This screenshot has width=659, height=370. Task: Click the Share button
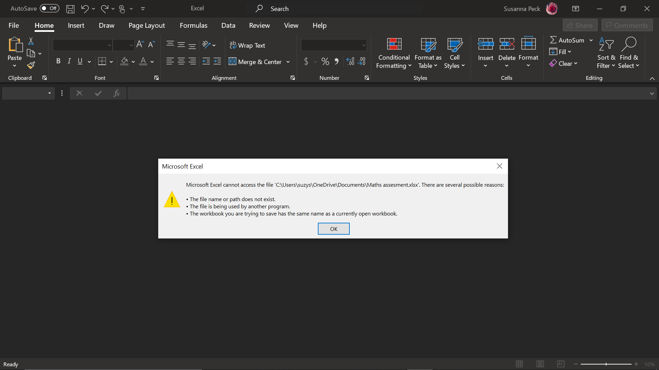tap(580, 25)
